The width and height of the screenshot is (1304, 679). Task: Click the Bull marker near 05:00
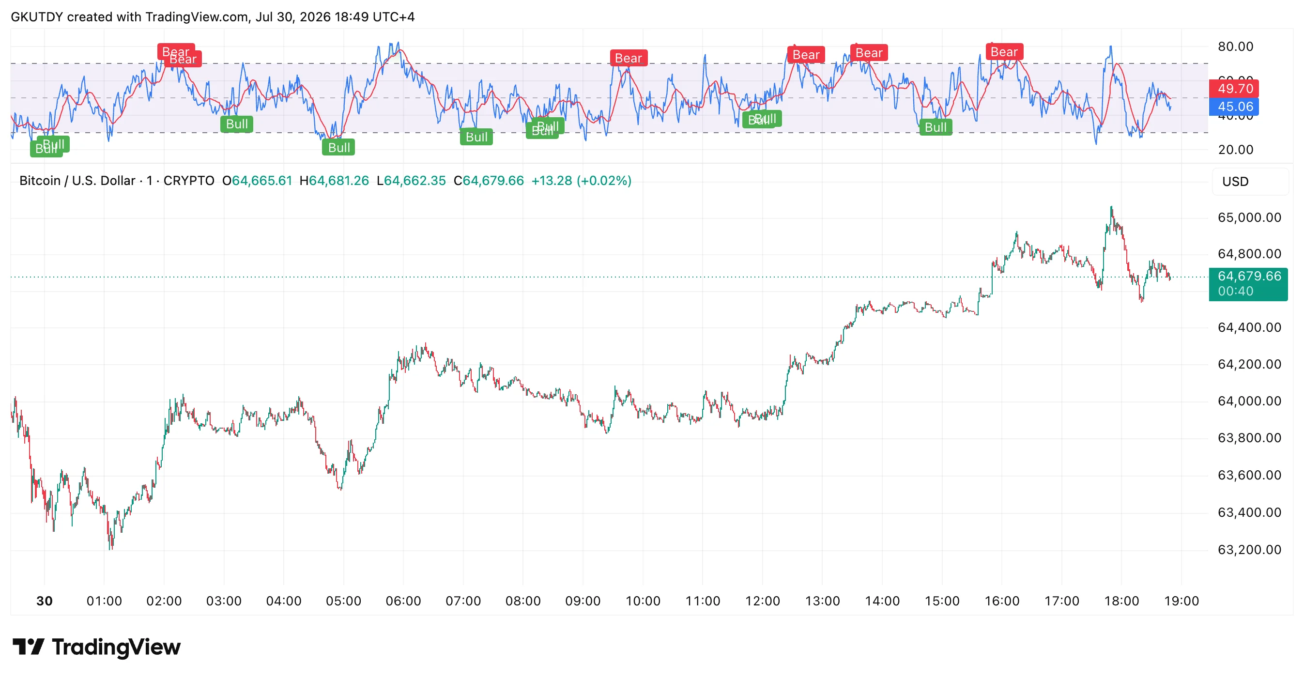point(338,147)
